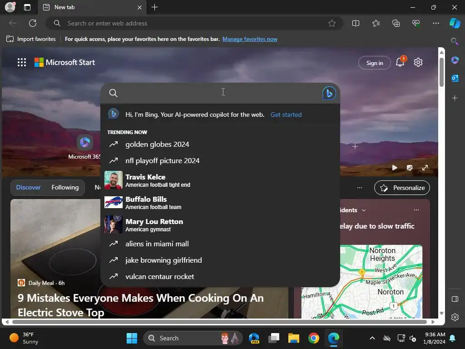Add a quick link with plus

(355, 146)
